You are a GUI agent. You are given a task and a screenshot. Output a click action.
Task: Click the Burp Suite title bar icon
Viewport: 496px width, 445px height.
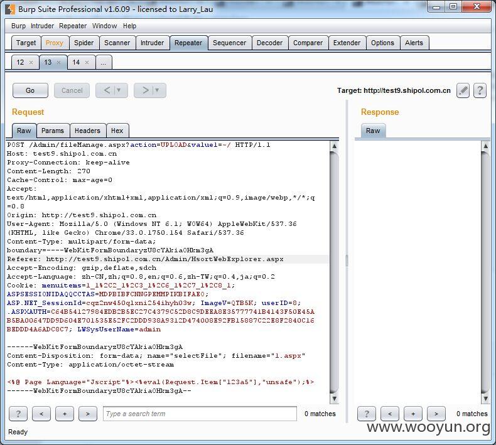tap(10, 9)
